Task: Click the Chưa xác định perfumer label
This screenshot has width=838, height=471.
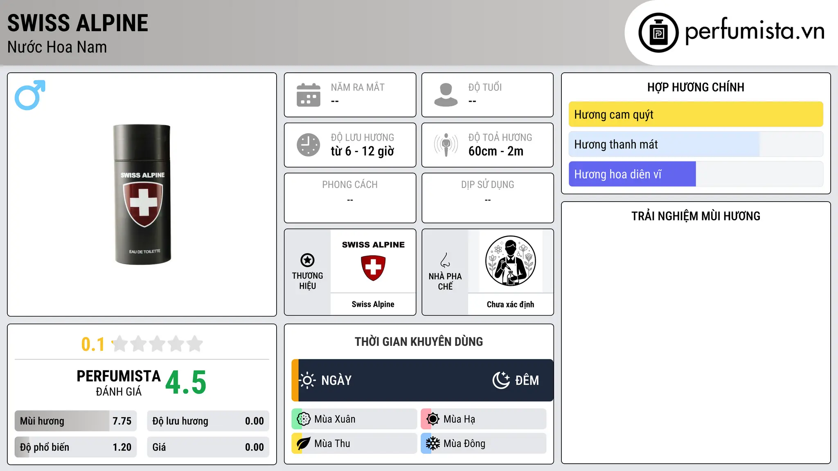Action: [511, 304]
